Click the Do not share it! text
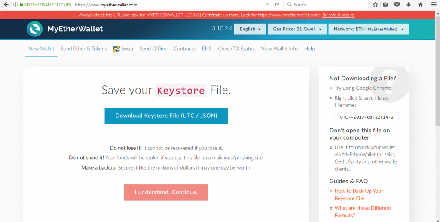Viewport: 440px width, 222px height. tap(86, 158)
